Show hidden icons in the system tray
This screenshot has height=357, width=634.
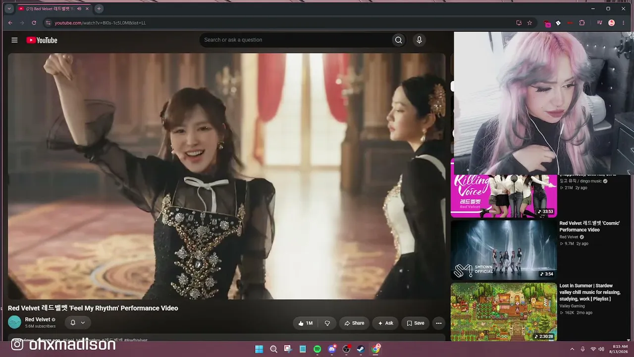[x=572, y=349]
